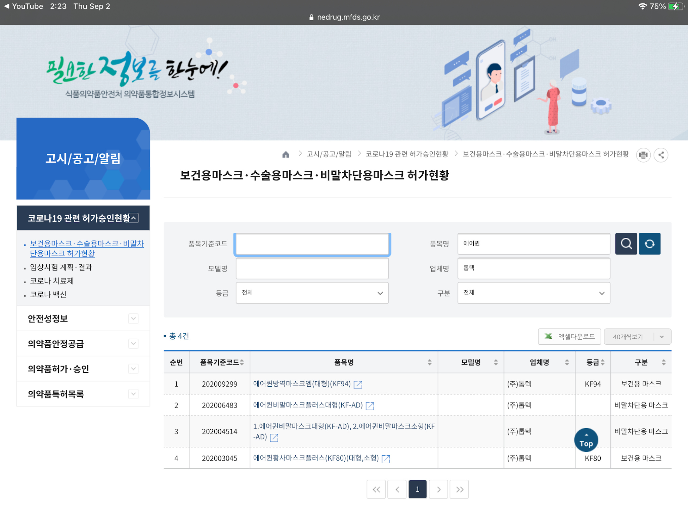Click the reset refresh button
Screen dimensions: 688x516
[650, 244]
